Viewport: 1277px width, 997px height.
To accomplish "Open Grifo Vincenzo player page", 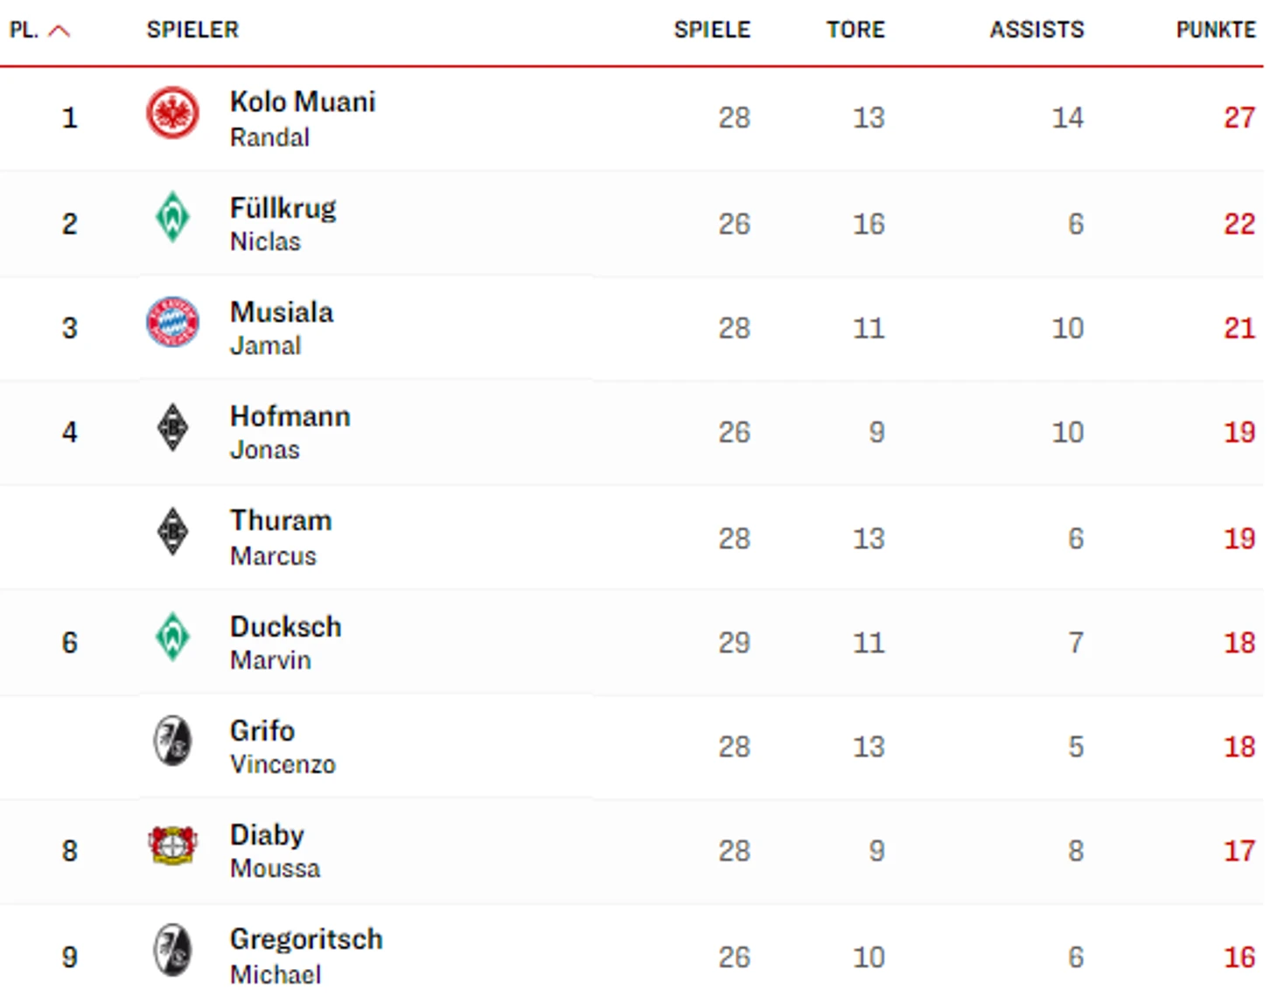I will tap(283, 747).
